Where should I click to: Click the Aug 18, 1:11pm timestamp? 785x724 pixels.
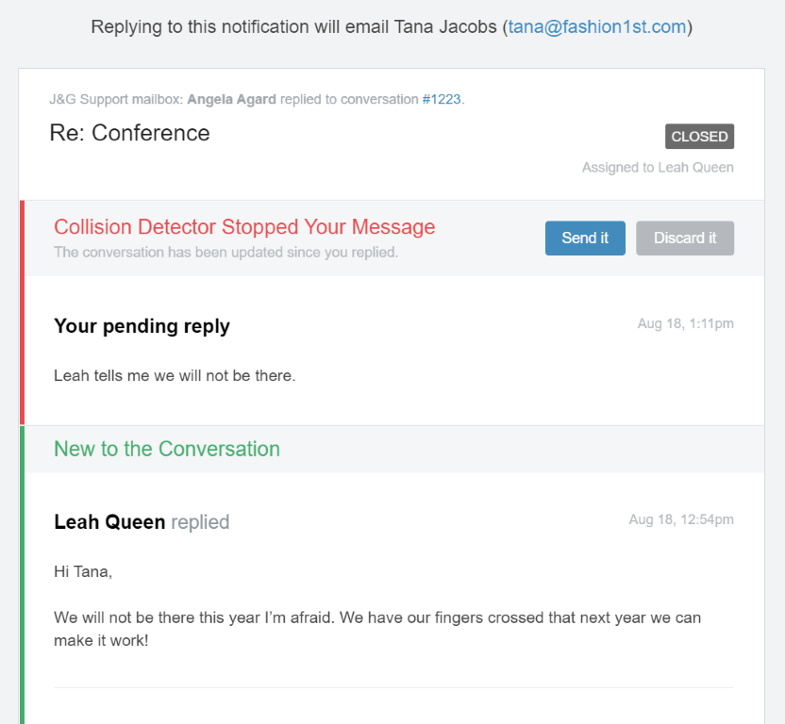pyautogui.click(x=685, y=324)
